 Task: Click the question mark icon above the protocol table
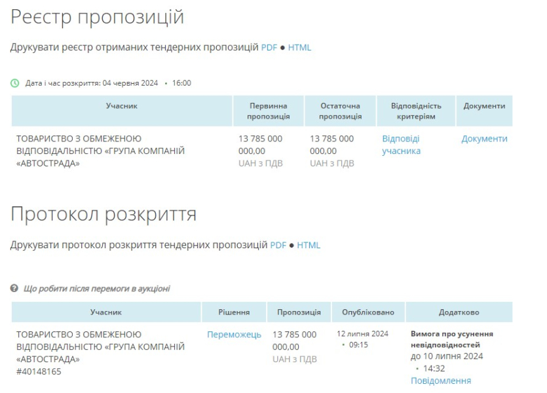[x=15, y=289]
